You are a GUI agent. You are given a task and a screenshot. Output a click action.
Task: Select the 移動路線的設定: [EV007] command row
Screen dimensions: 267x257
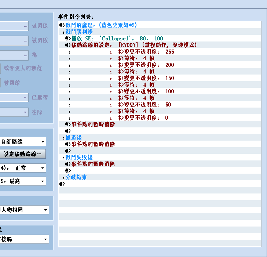(x=160, y=45)
